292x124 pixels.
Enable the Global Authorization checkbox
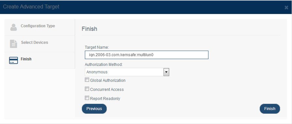87,80
